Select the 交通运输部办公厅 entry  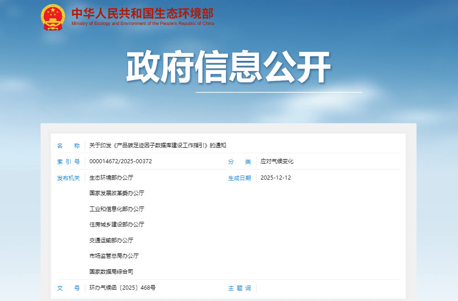[111, 241]
